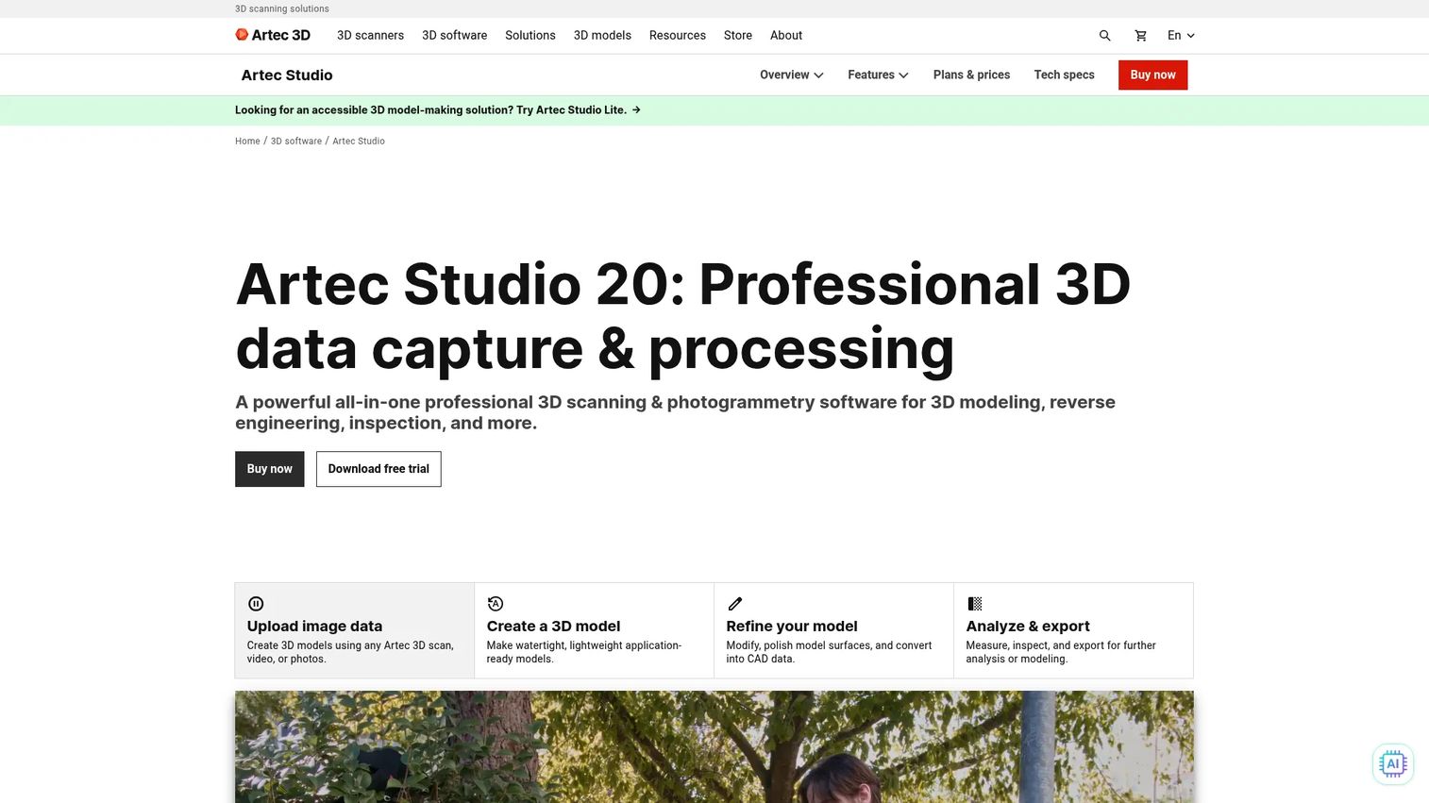Screen dimensions: 1429x803
Task: Select the Refine your model tab
Action: click(834, 630)
